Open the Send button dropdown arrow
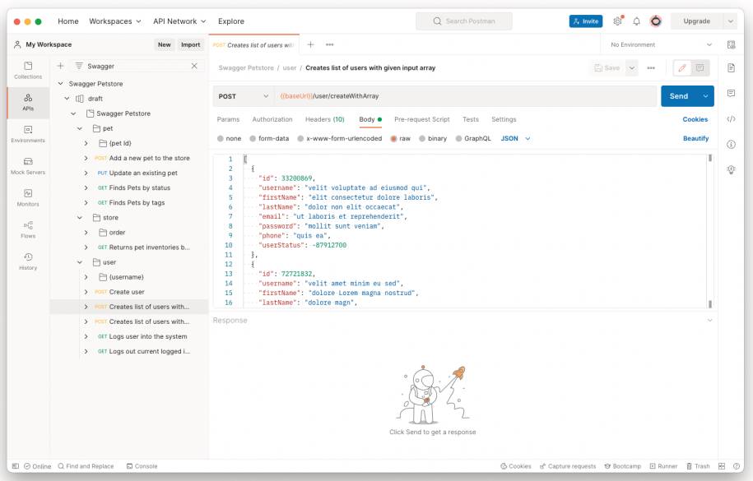Screen dimensions: 753x481 (x=705, y=96)
